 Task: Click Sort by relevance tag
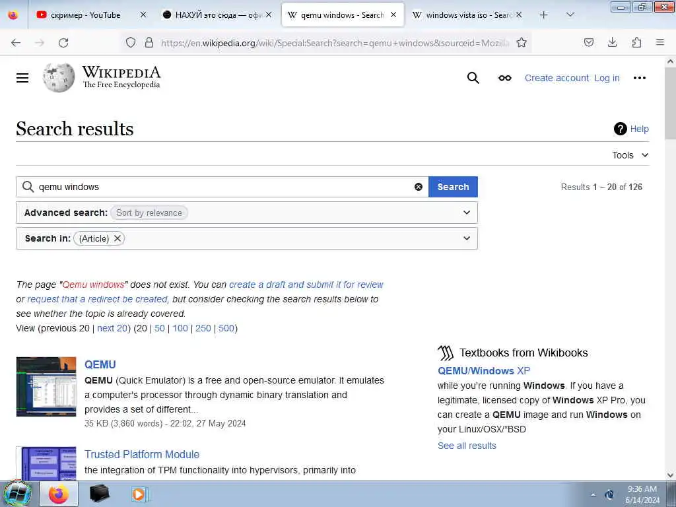click(149, 213)
